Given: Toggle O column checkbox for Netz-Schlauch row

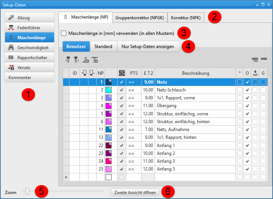Looking at the screenshot, I should click(247, 90).
